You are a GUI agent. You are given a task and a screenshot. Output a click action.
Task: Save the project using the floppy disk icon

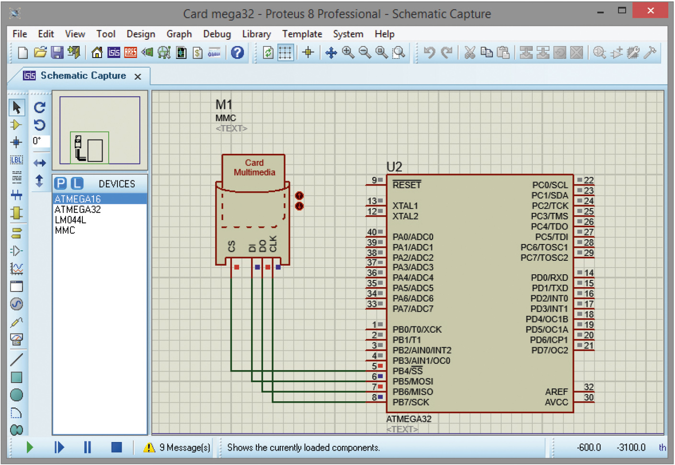[57, 52]
